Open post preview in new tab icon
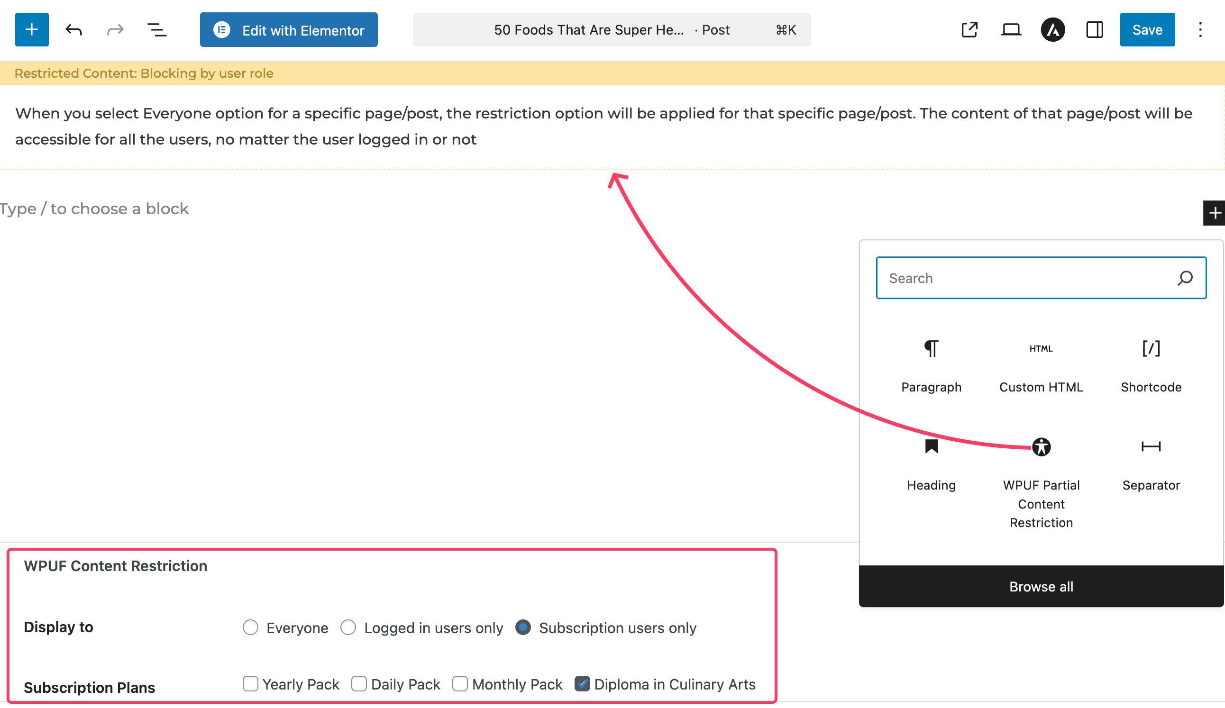The image size is (1225, 708). (x=969, y=30)
